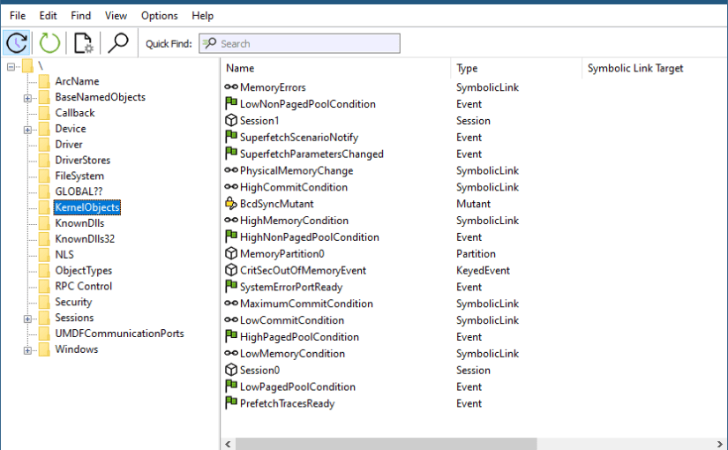Viewport: 728px width, 450px height.
Task: Expand the Windows tree node
Action: [x=28, y=350]
